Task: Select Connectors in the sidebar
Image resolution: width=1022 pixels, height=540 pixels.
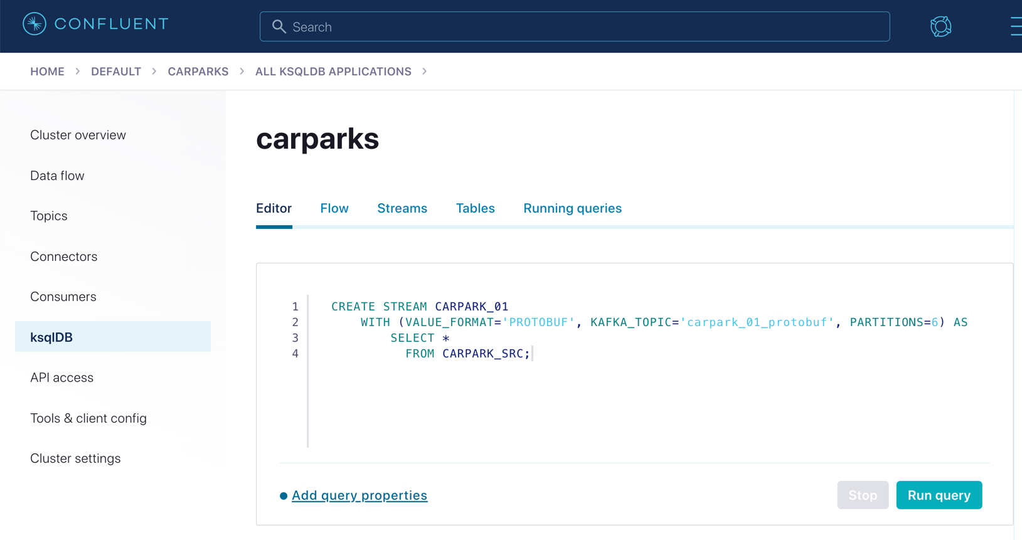Action: point(64,257)
